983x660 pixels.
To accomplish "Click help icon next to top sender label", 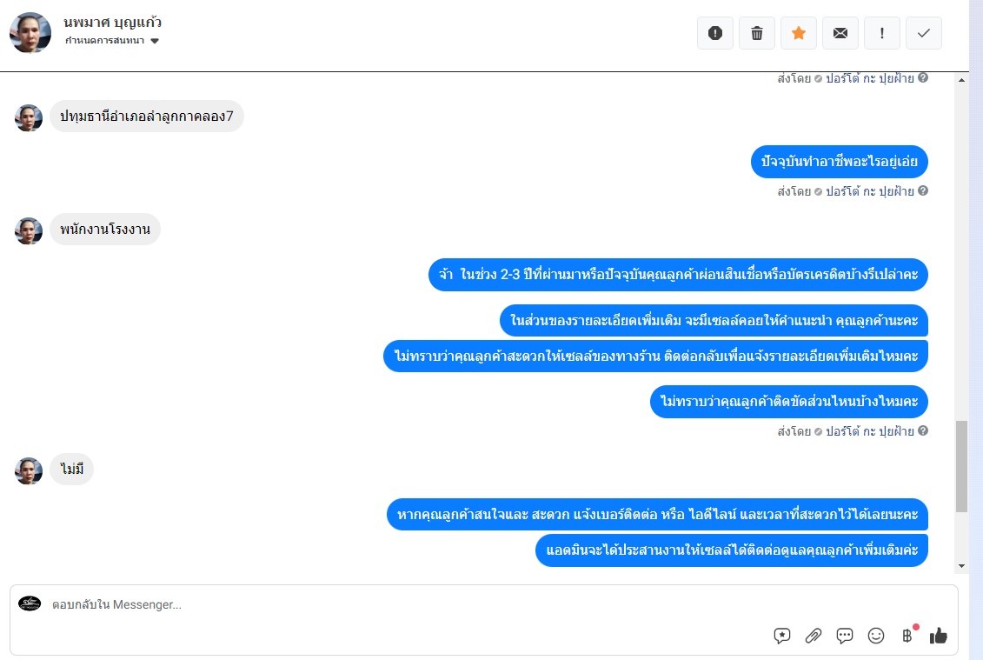I will [x=923, y=77].
